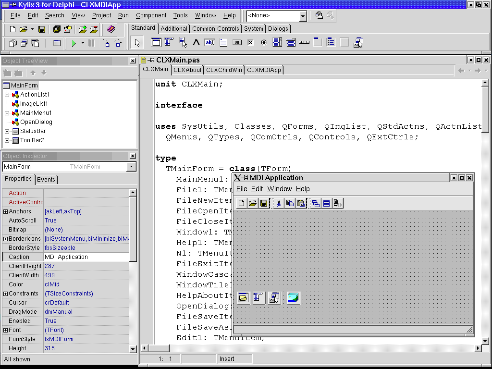This screenshot has width=492, height=369.
Task: Open the MainForm object selector dropdown
Action: pyautogui.click(x=131, y=167)
